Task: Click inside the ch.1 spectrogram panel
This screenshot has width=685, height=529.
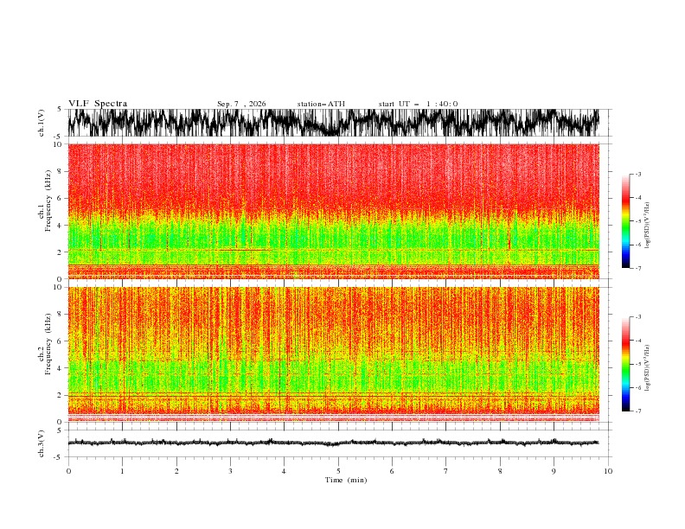Action: pos(334,211)
